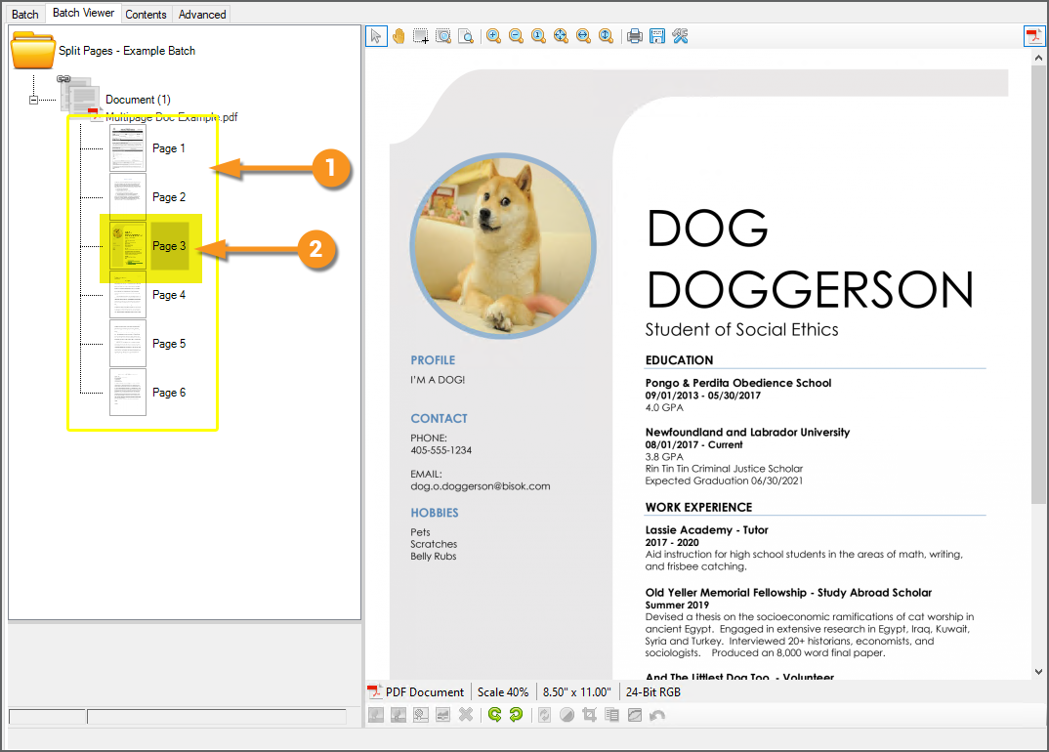
Task: Fit page to width
Action: pos(583,36)
